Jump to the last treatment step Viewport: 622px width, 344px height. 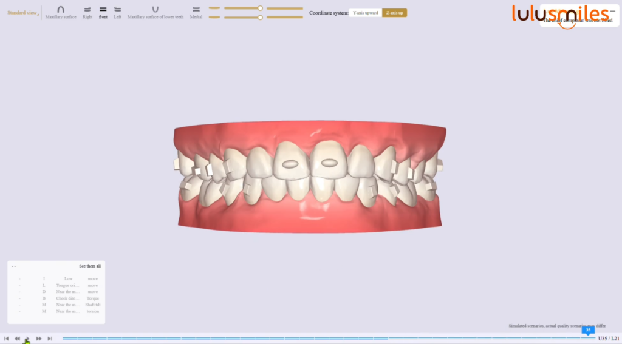[x=50, y=339]
